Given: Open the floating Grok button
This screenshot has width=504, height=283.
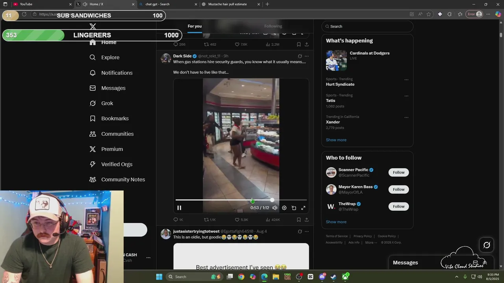Looking at the screenshot, I should [487, 245].
